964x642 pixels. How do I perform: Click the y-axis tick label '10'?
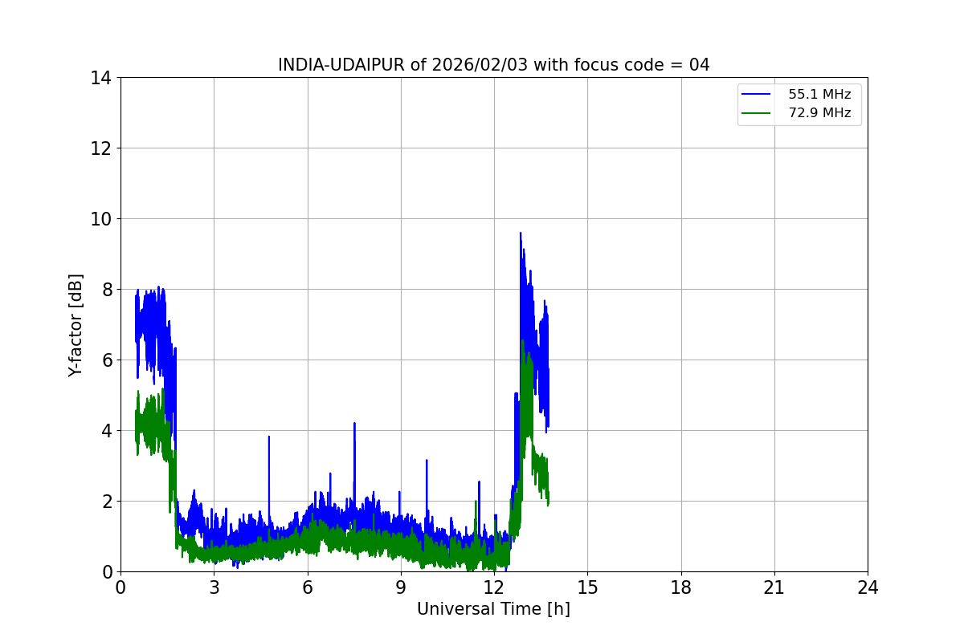click(101, 219)
